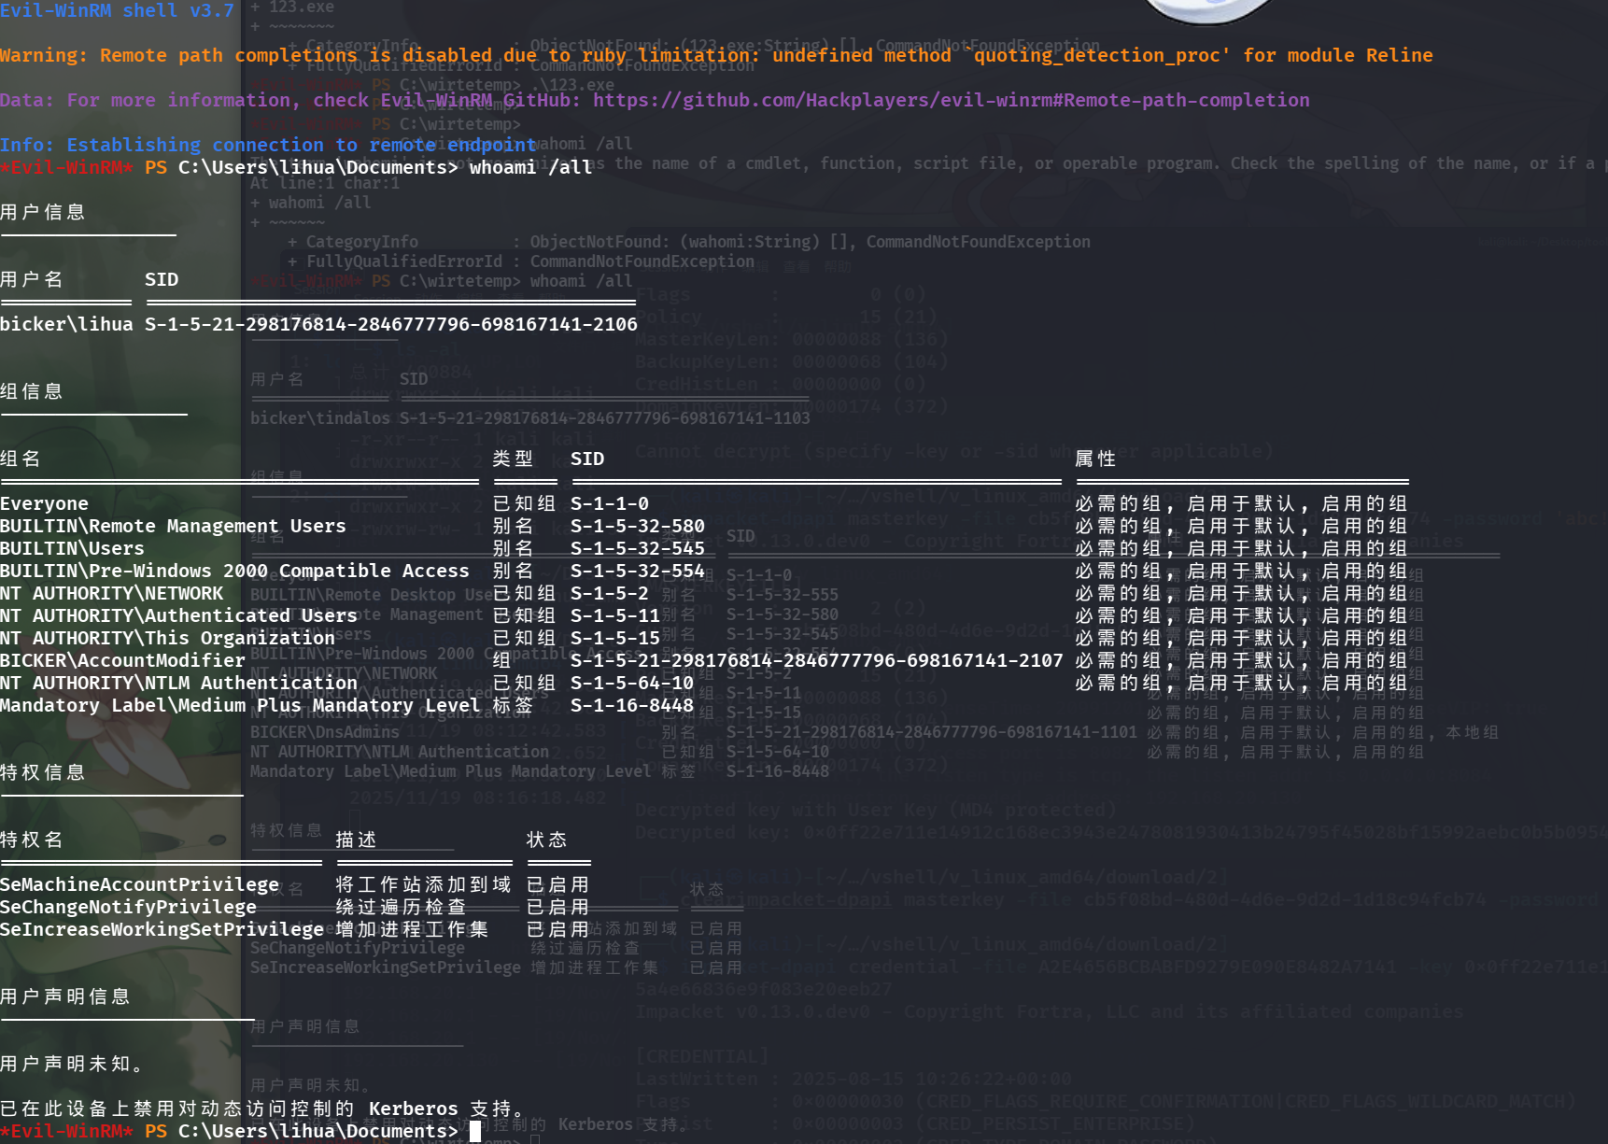Click the '用户信息' section heading

point(43,212)
